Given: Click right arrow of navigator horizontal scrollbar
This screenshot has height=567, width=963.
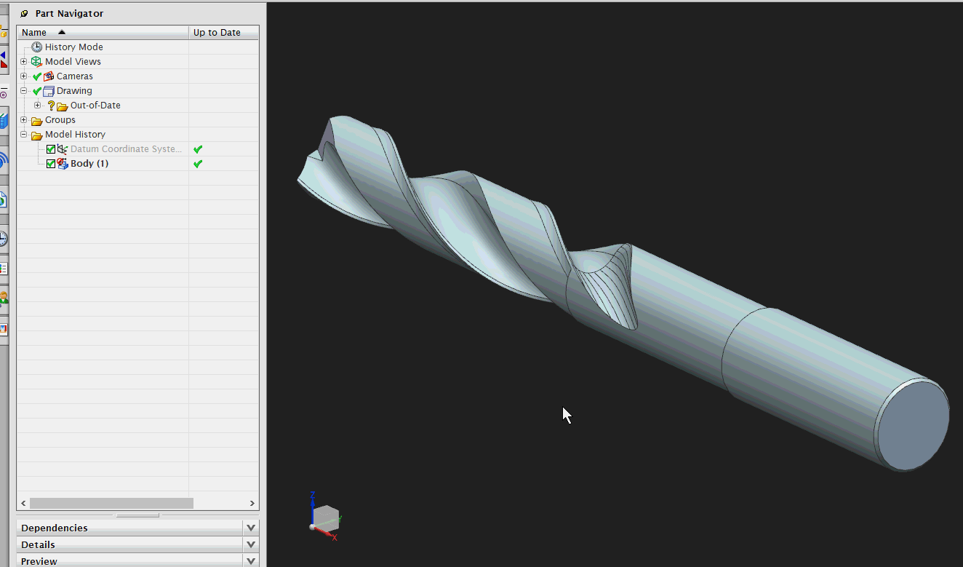Looking at the screenshot, I should pyautogui.click(x=252, y=503).
